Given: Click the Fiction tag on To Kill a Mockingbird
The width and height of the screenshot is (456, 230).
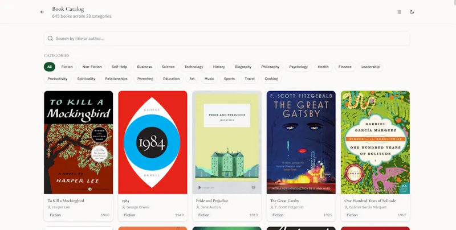Looking at the screenshot, I should click(x=55, y=215).
